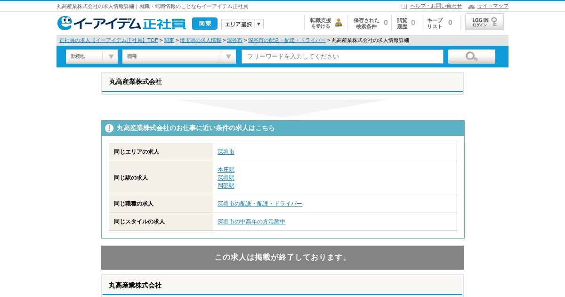This screenshot has width=565, height=297.
Task: Open 保存された検索条件 menu item
Action: [370, 23]
